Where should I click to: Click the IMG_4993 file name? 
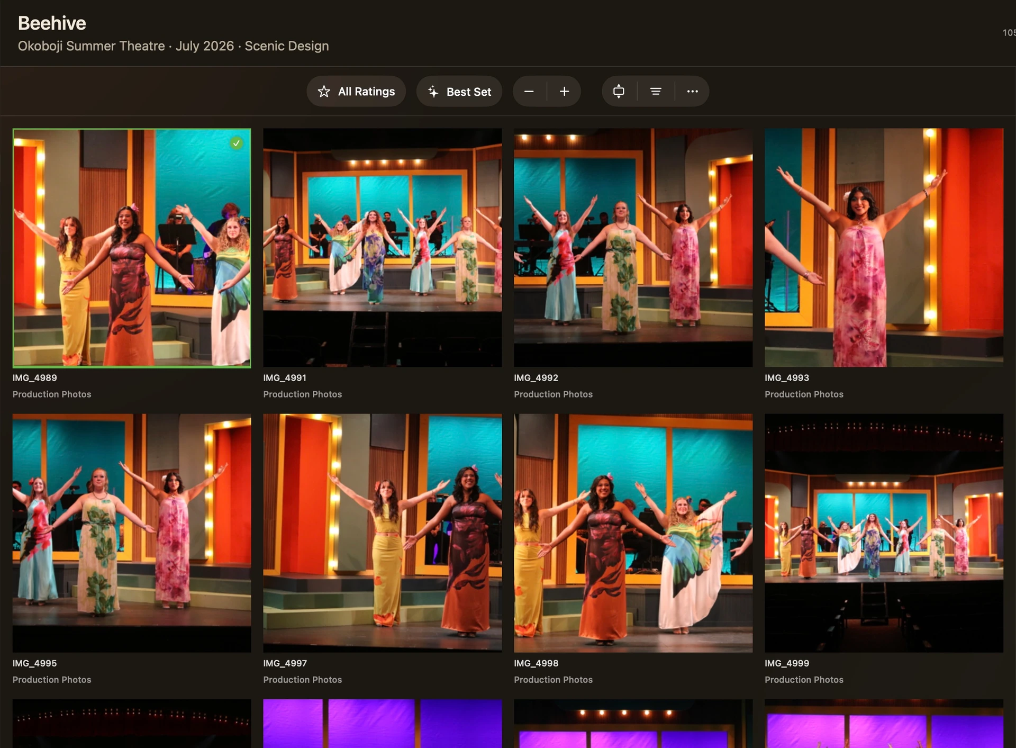[x=787, y=378]
